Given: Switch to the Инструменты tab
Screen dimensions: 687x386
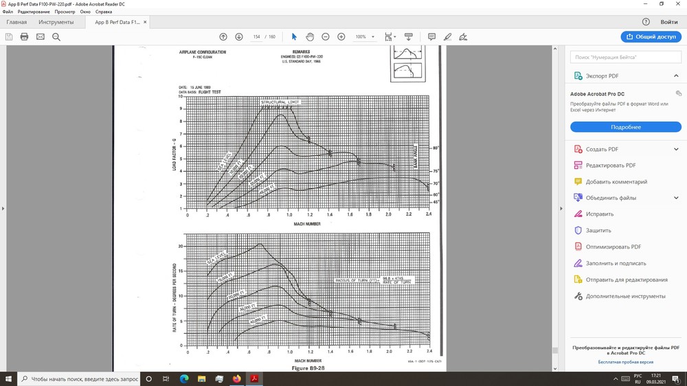Looking at the screenshot, I should (x=56, y=22).
